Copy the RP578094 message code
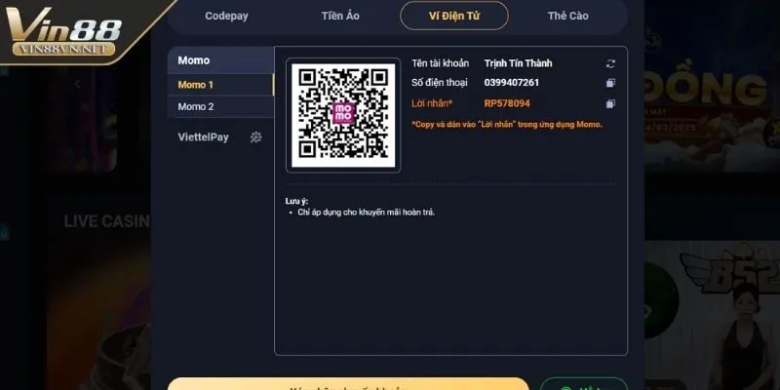 (610, 104)
